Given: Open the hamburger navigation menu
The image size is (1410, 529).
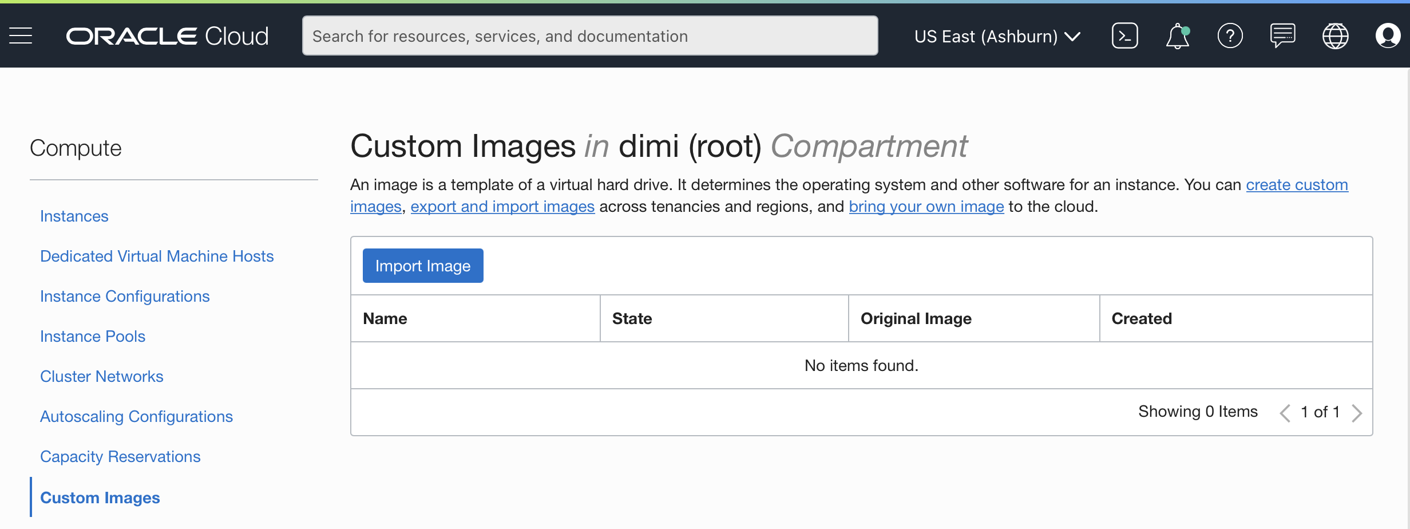Looking at the screenshot, I should tap(21, 36).
